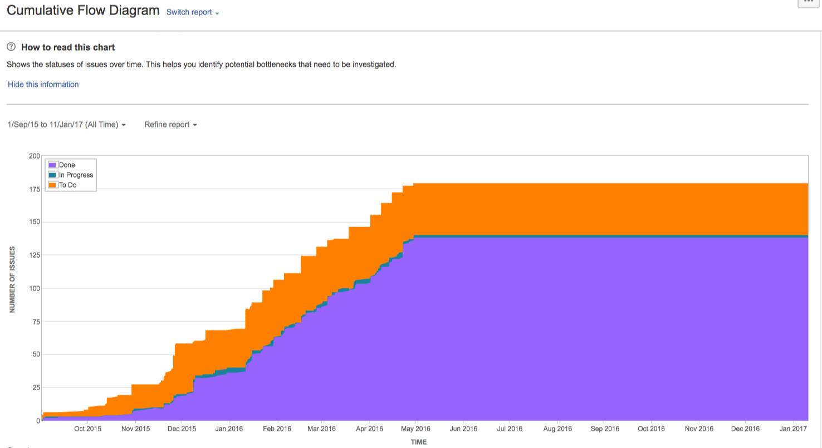Click the To Do legend label
822x448 pixels.
pos(67,185)
